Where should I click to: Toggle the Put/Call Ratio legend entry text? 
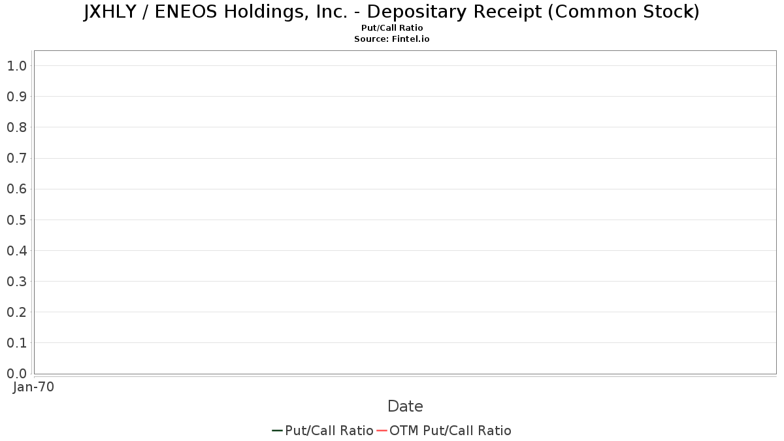pos(329,431)
